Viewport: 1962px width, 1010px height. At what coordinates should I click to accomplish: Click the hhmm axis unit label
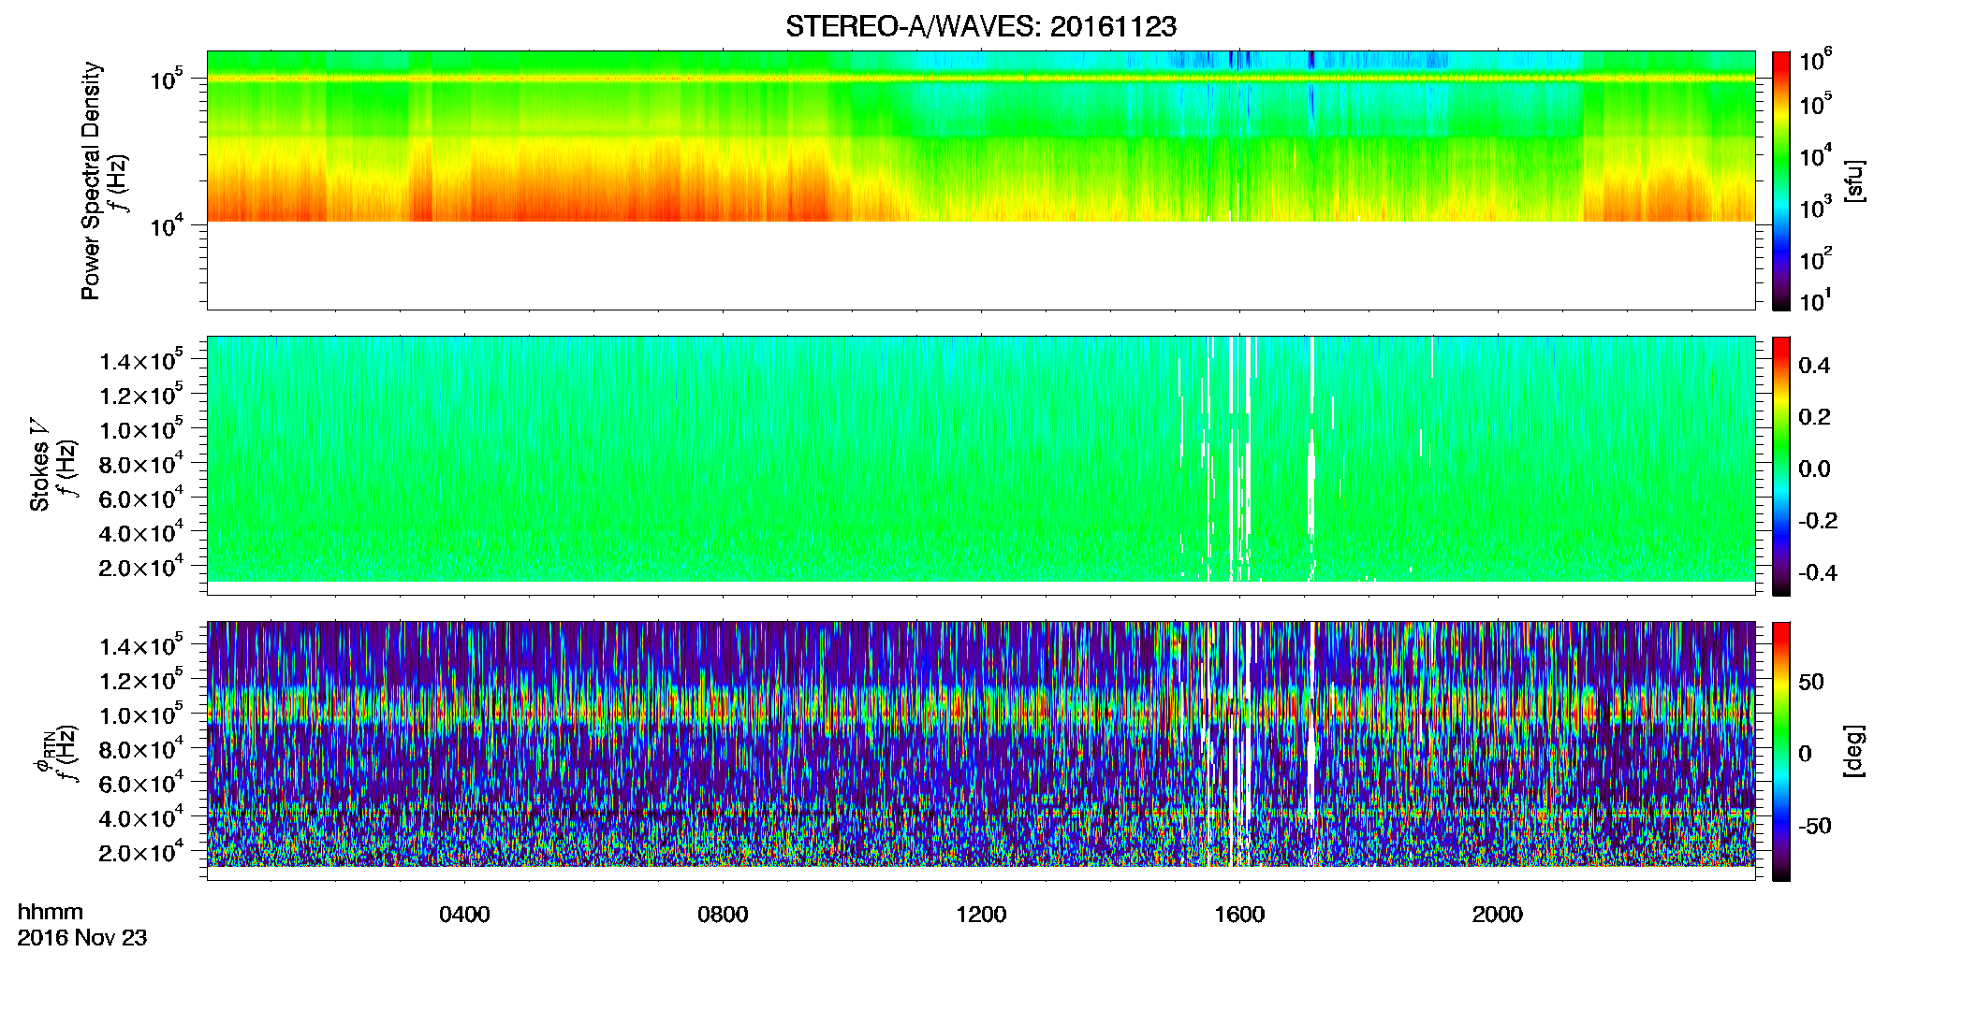click(x=51, y=912)
